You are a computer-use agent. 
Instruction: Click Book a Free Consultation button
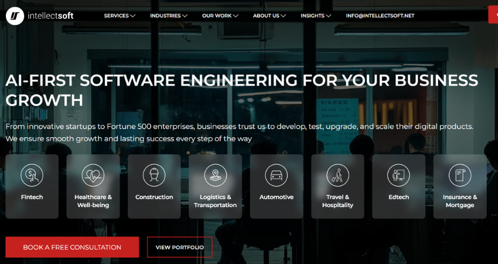[72, 247]
